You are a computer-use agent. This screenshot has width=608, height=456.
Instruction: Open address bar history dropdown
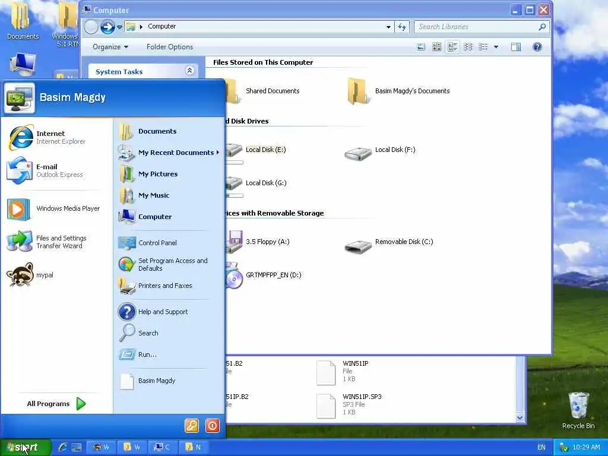pyautogui.click(x=388, y=27)
